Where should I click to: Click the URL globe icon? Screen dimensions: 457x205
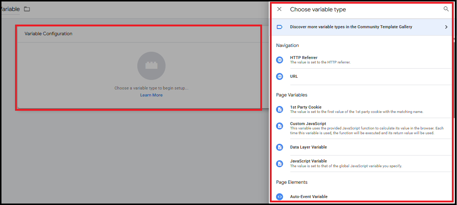tap(279, 77)
